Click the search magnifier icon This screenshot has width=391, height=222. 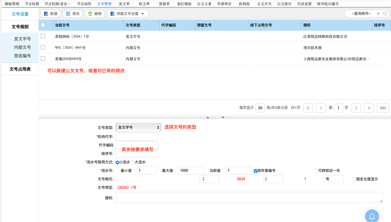tap(385, 14)
